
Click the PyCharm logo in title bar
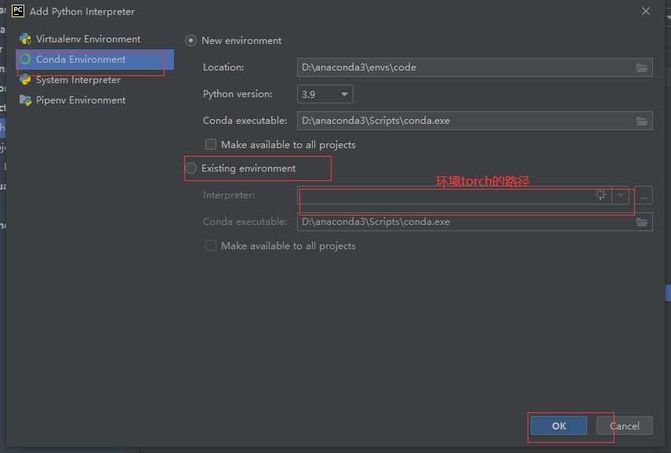tap(17, 11)
